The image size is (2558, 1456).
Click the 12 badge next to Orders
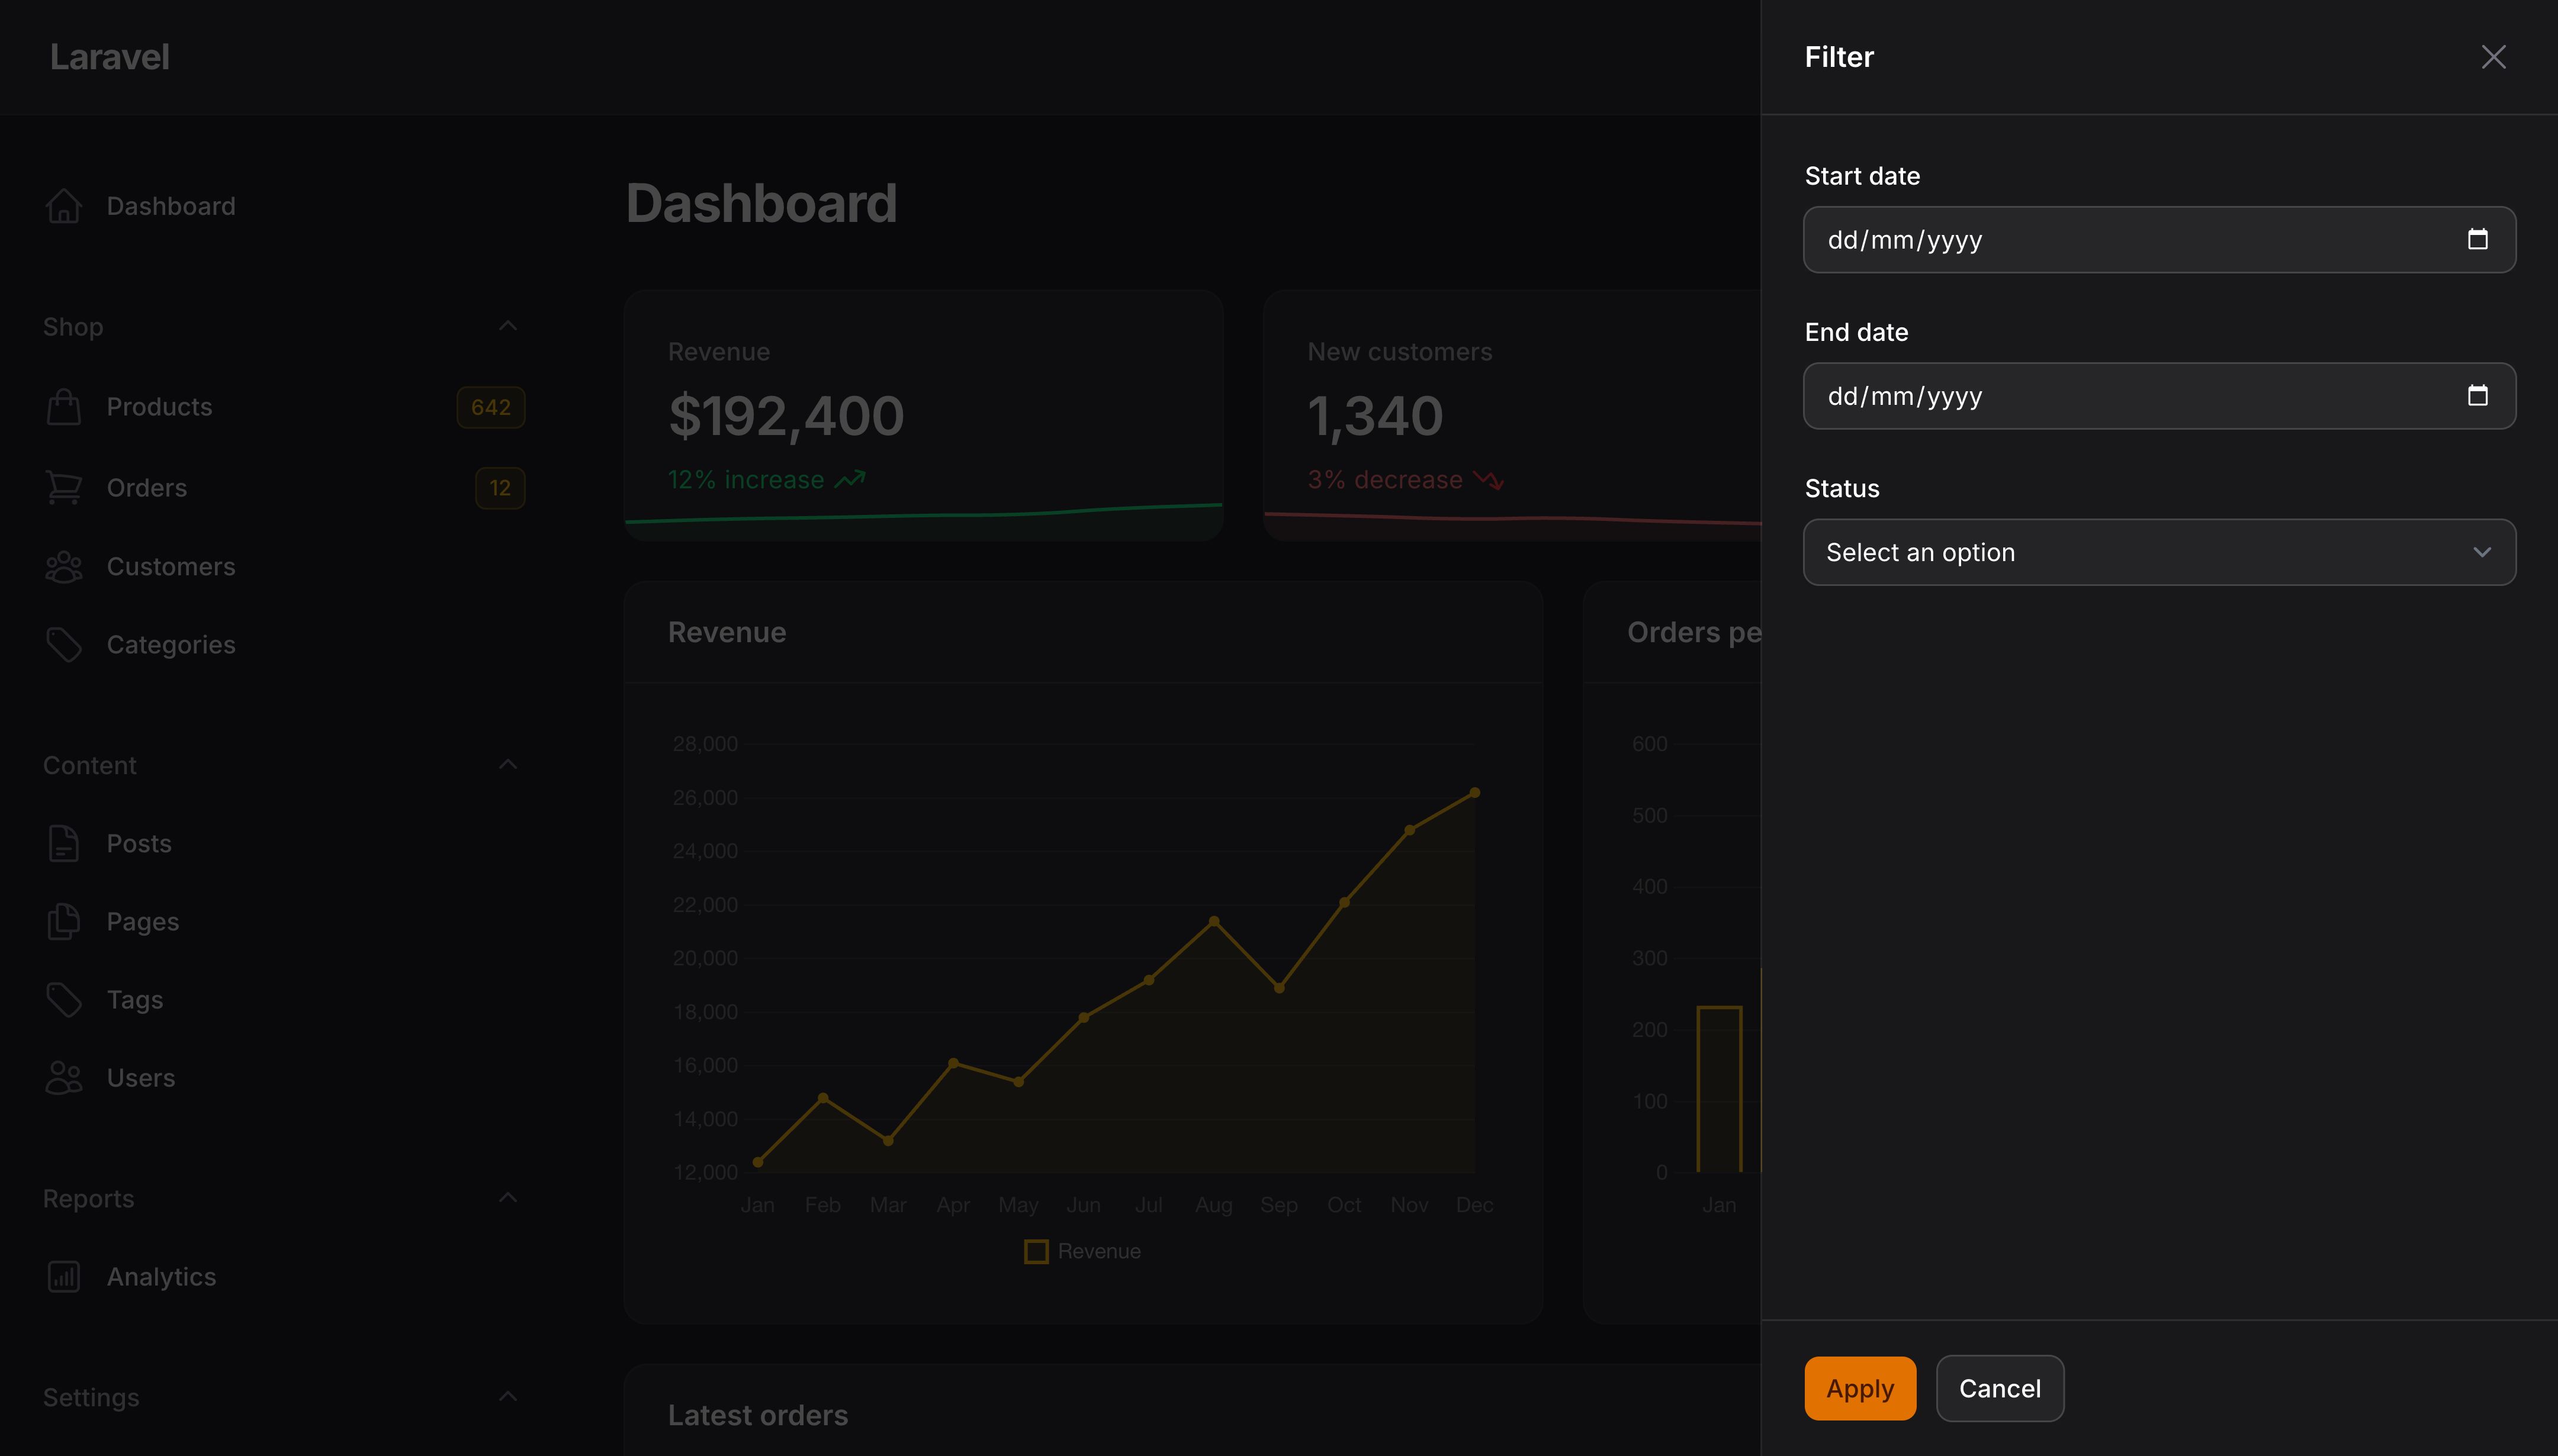(x=500, y=488)
